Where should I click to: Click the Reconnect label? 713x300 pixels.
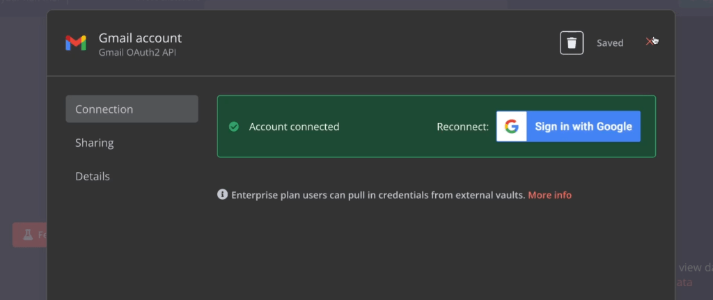click(x=462, y=127)
